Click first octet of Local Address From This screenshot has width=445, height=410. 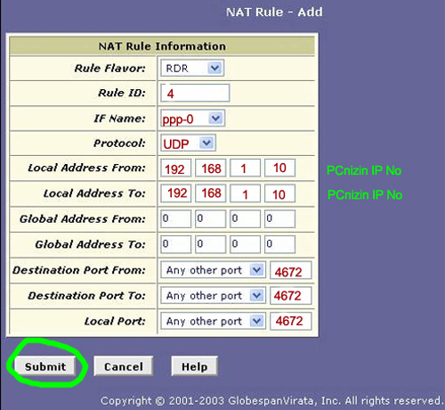pos(175,168)
